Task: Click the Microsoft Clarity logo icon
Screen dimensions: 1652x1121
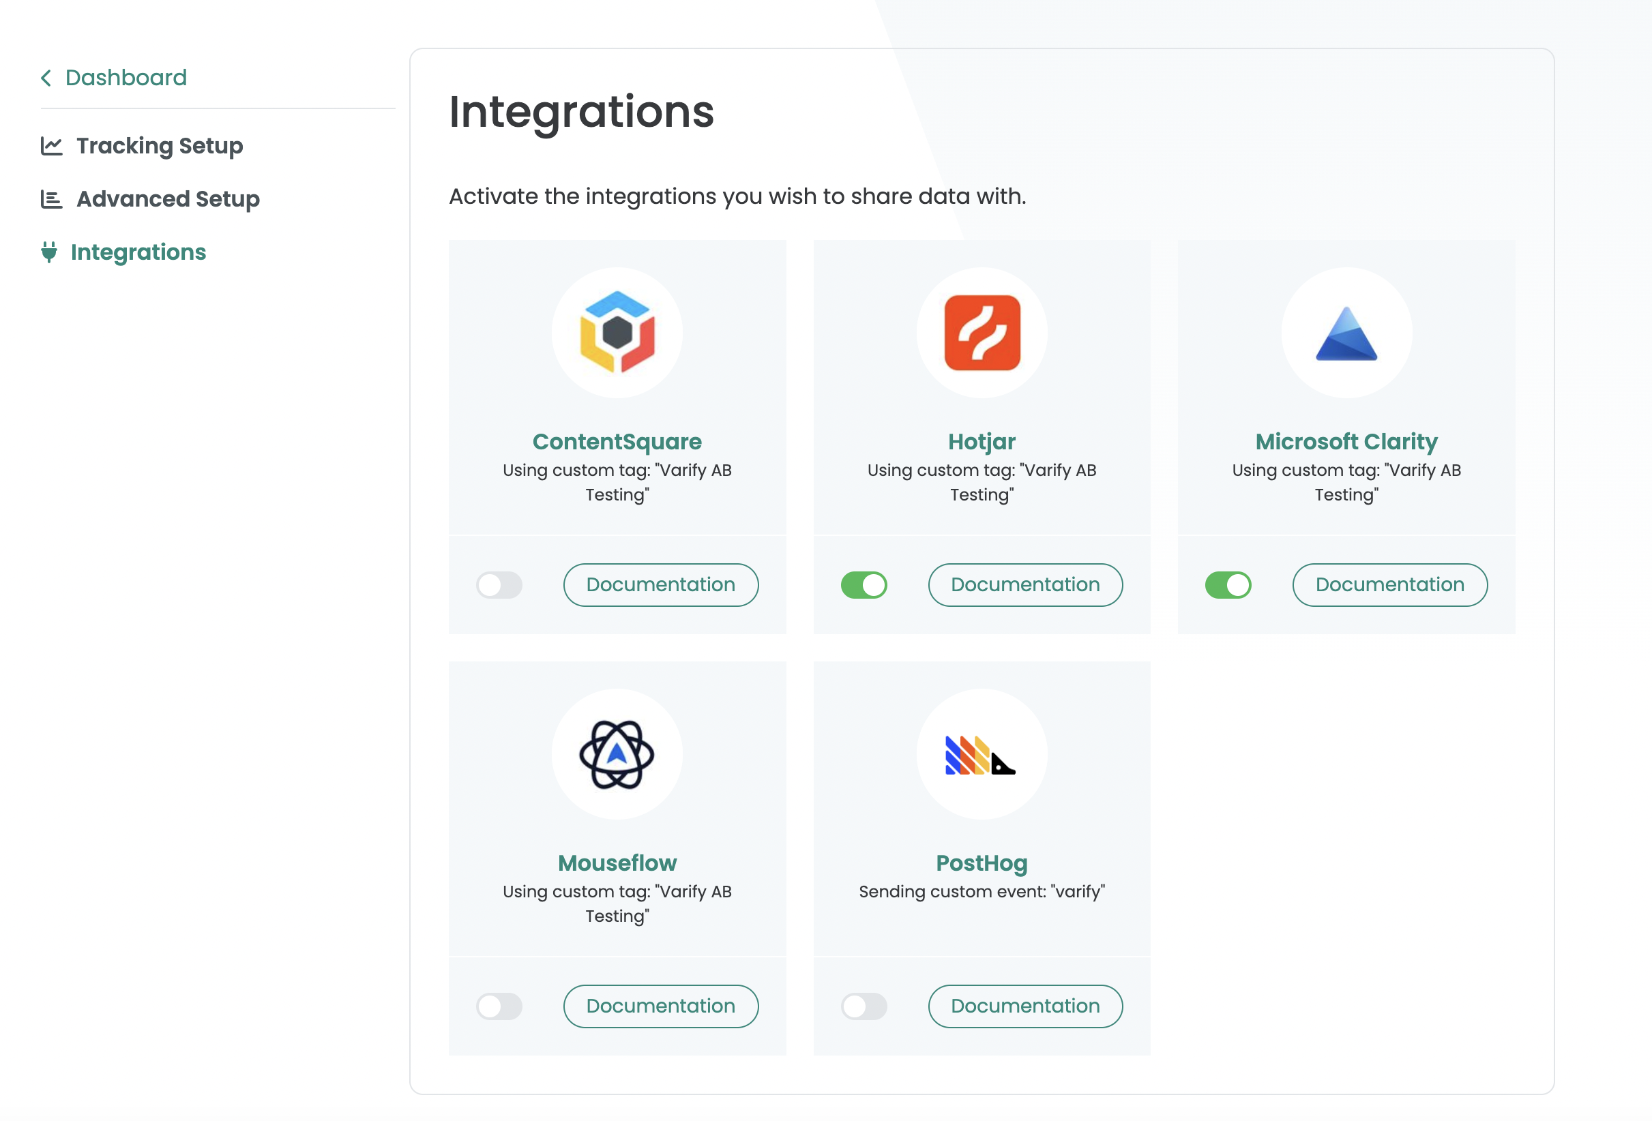Action: coord(1346,333)
